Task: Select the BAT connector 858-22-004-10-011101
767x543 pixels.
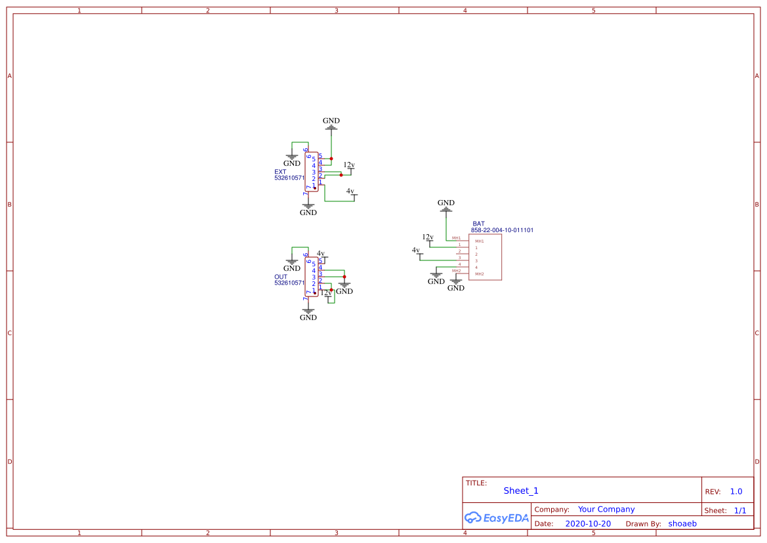Action: (485, 257)
